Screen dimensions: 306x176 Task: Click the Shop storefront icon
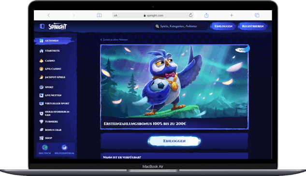click(41, 138)
